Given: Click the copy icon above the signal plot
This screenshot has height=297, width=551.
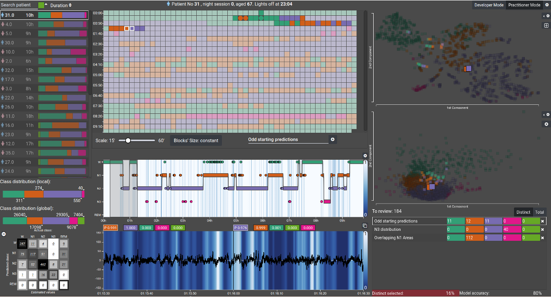Looking at the screenshot, I should coord(365,226).
